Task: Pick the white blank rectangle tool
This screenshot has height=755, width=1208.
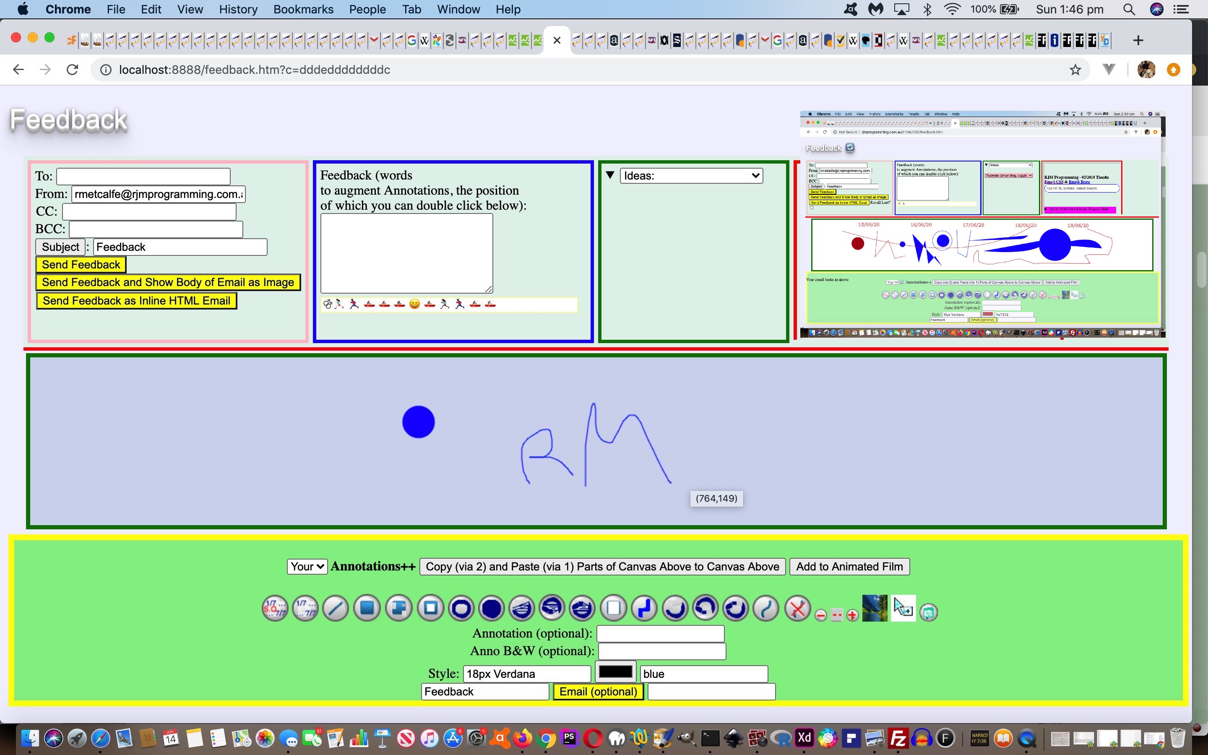Action: click(614, 608)
